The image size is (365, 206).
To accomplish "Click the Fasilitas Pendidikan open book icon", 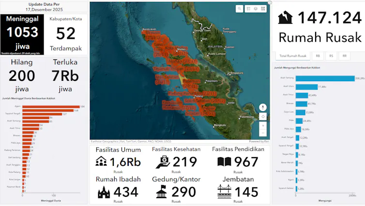I will (224, 162).
